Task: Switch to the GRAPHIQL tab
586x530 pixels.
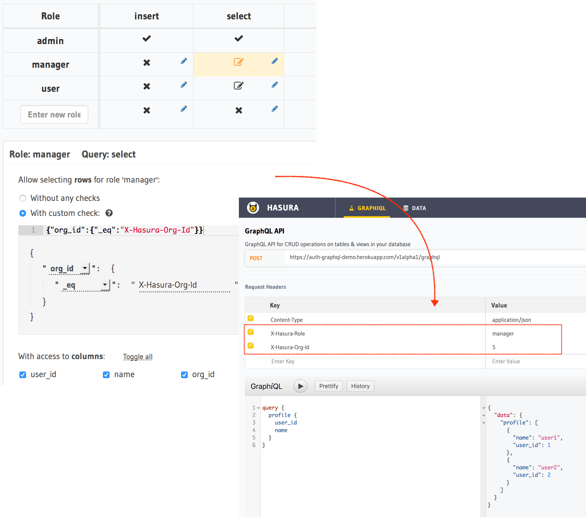Action: click(x=367, y=208)
